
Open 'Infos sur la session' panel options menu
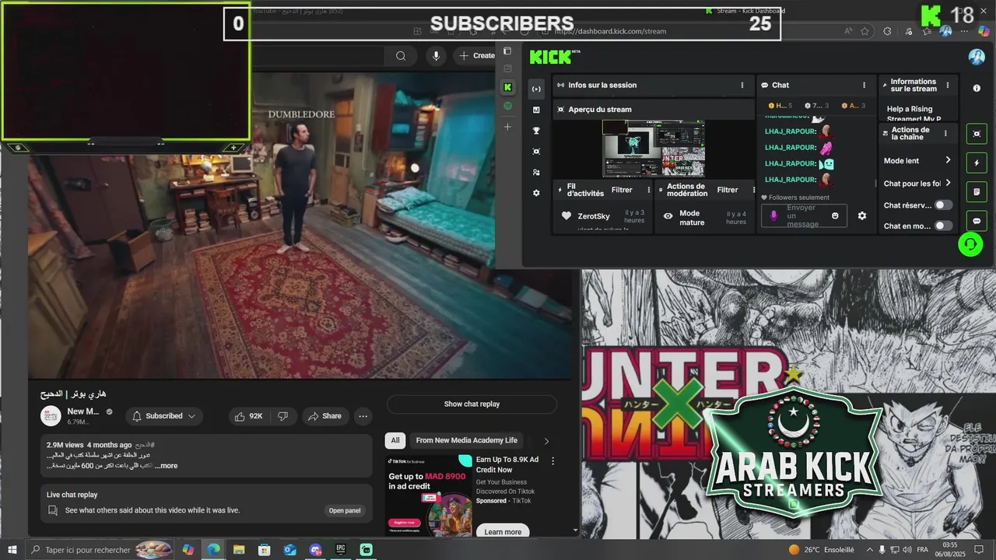742,86
